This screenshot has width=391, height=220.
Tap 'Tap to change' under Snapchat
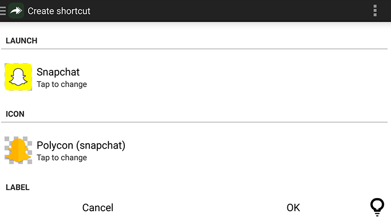62,84
